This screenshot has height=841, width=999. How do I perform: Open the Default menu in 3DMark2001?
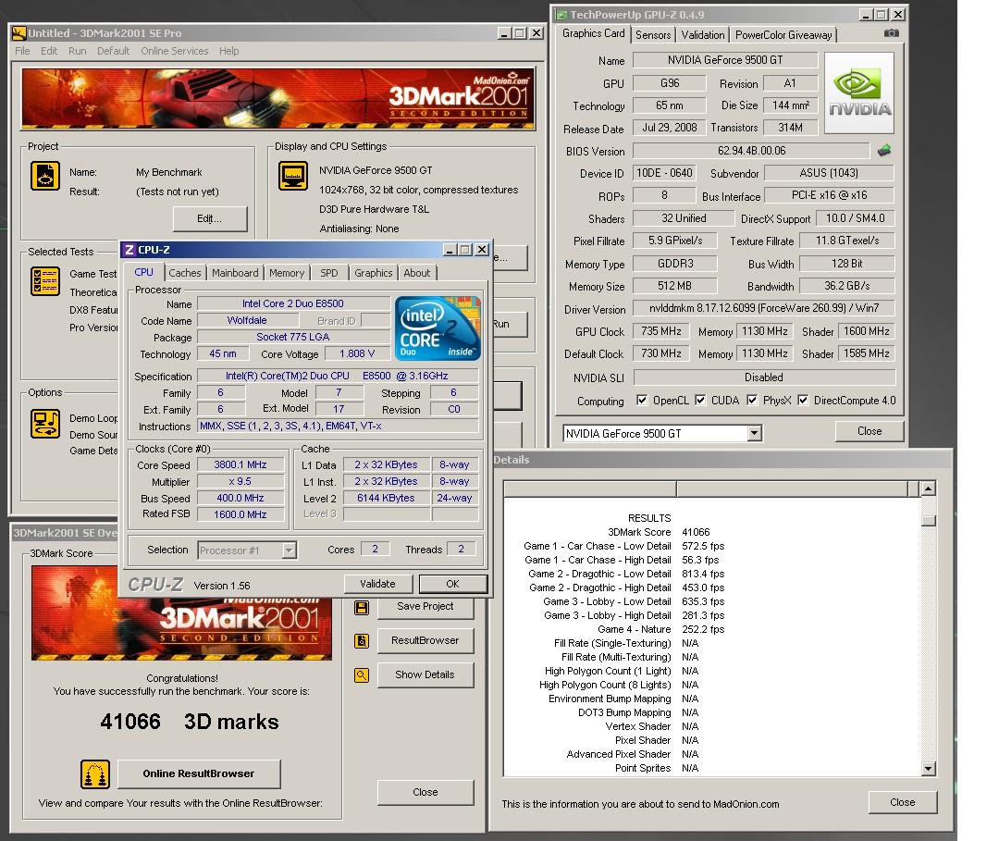[x=114, y=51]
